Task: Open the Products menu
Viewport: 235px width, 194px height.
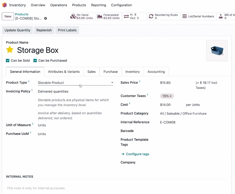Action: click(x=79, y=5)
